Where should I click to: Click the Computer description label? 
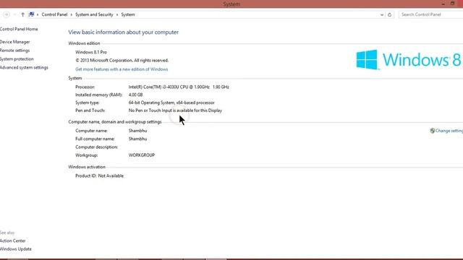(96, 147)
